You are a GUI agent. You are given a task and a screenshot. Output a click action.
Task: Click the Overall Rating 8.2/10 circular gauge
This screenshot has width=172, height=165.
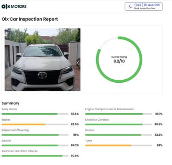119,59
